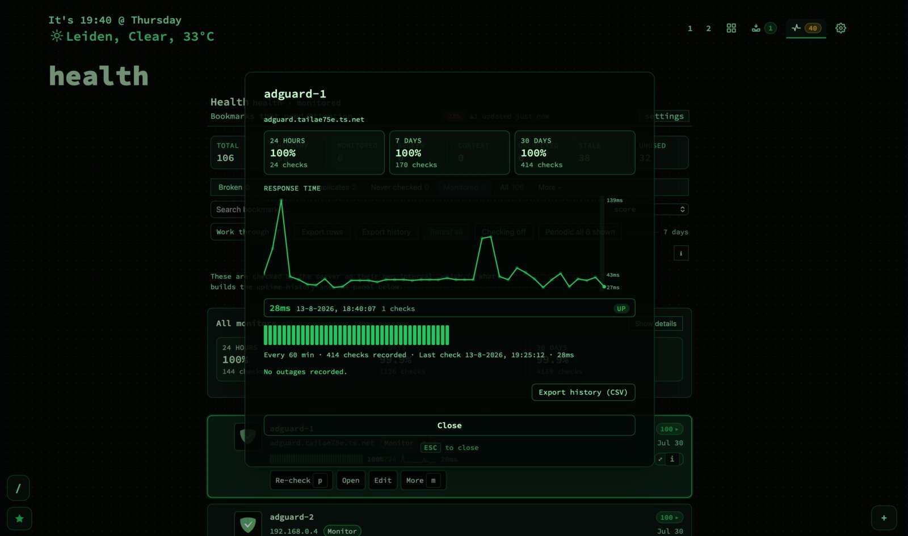Image resolution: width=908 pixels, height=536 pixels.
Task: Click the info i button below 7 days
Action: [x=681, y=253]
